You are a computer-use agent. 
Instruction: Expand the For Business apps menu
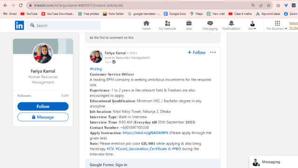[277, 25]
